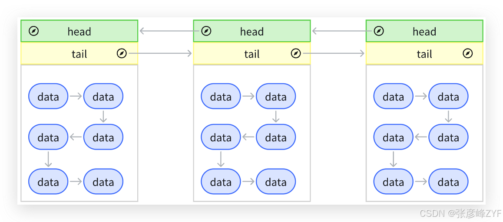
Task: Click the middle-left data node in the middle container
Action: 221,137
